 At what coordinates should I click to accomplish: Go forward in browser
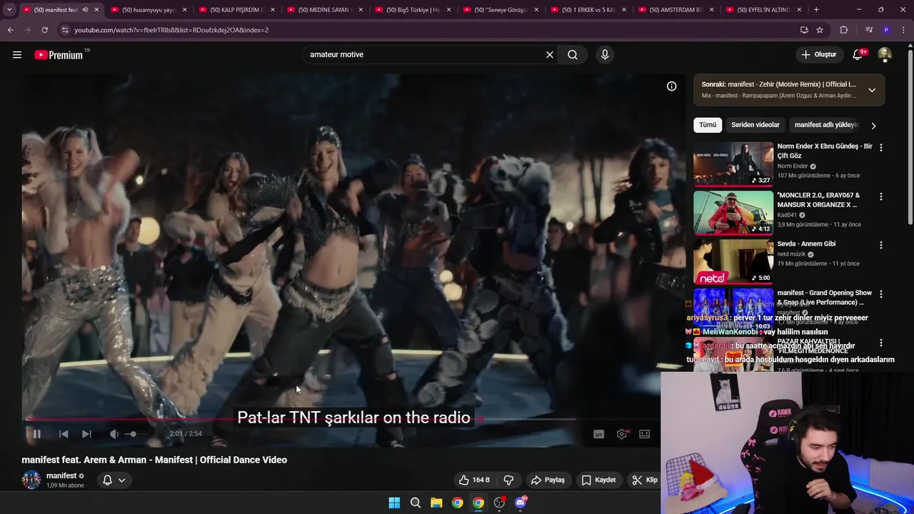[27, 30]
